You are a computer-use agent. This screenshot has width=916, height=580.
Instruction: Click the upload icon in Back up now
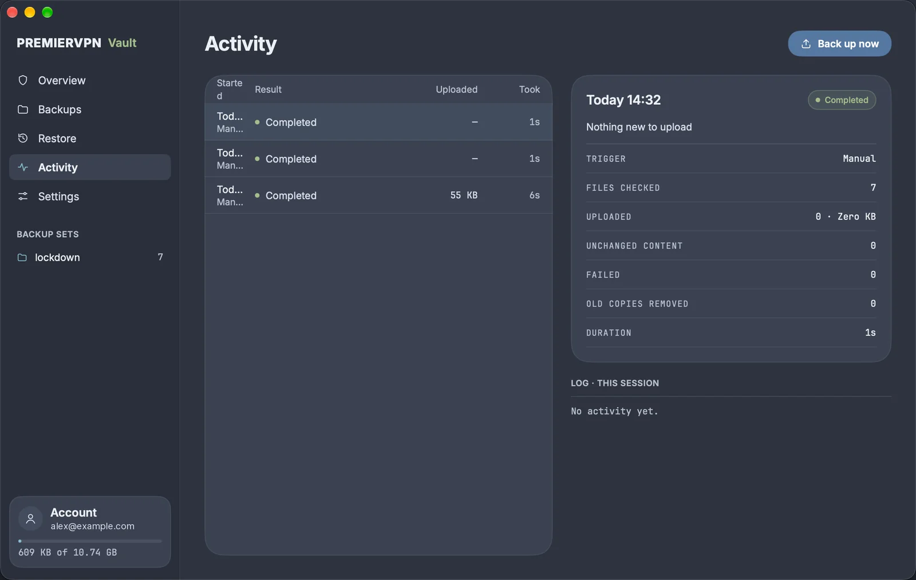pyautogui.click(x=806, y=44)
